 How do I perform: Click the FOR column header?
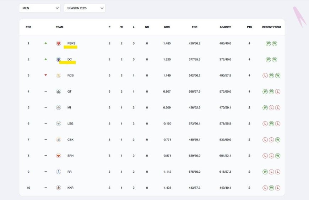(195, 27)
